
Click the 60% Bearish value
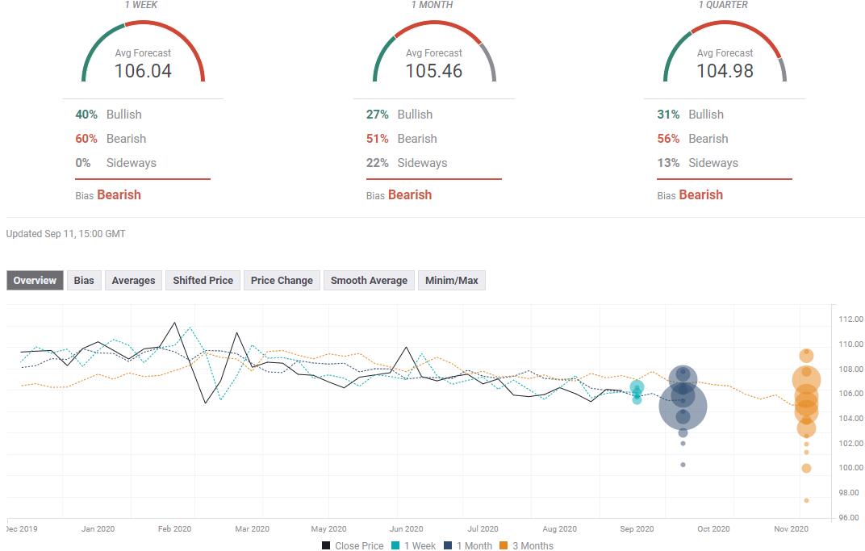tap(86, 139)
